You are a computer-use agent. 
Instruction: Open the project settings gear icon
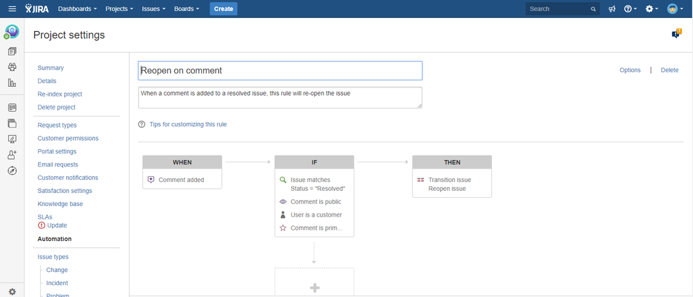(12, 291)
